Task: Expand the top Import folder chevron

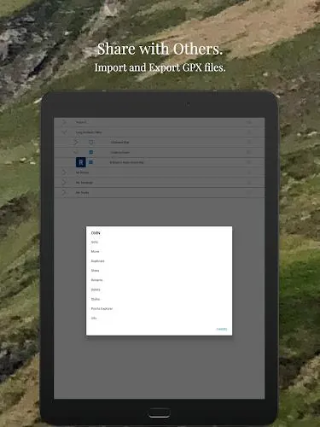Action: pos(64,122)
